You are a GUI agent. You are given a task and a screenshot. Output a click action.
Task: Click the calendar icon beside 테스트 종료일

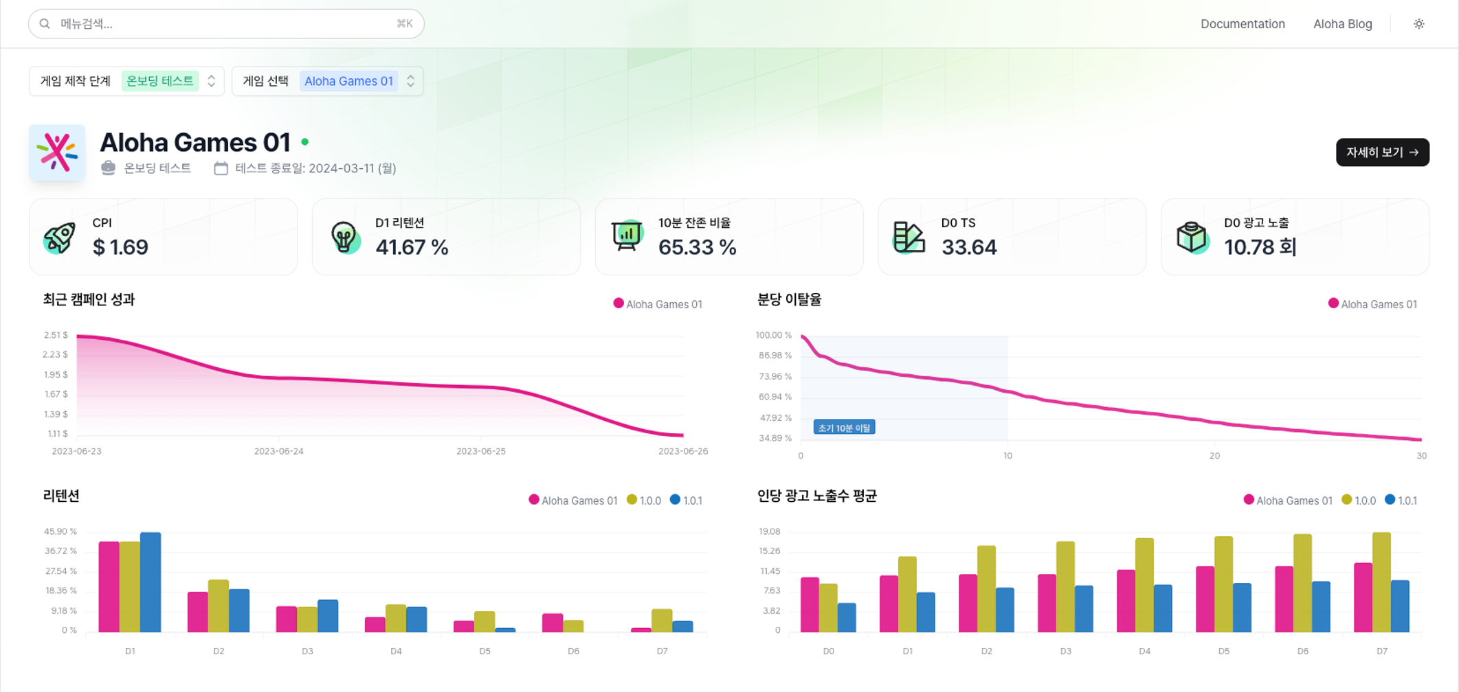[x=221, y=168]
